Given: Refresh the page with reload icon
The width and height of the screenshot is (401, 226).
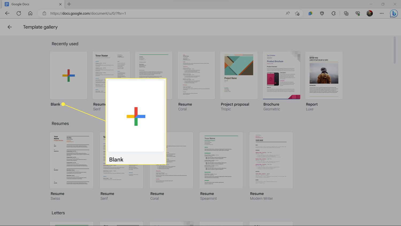Looking at the screenshot, I should (19, 13).
